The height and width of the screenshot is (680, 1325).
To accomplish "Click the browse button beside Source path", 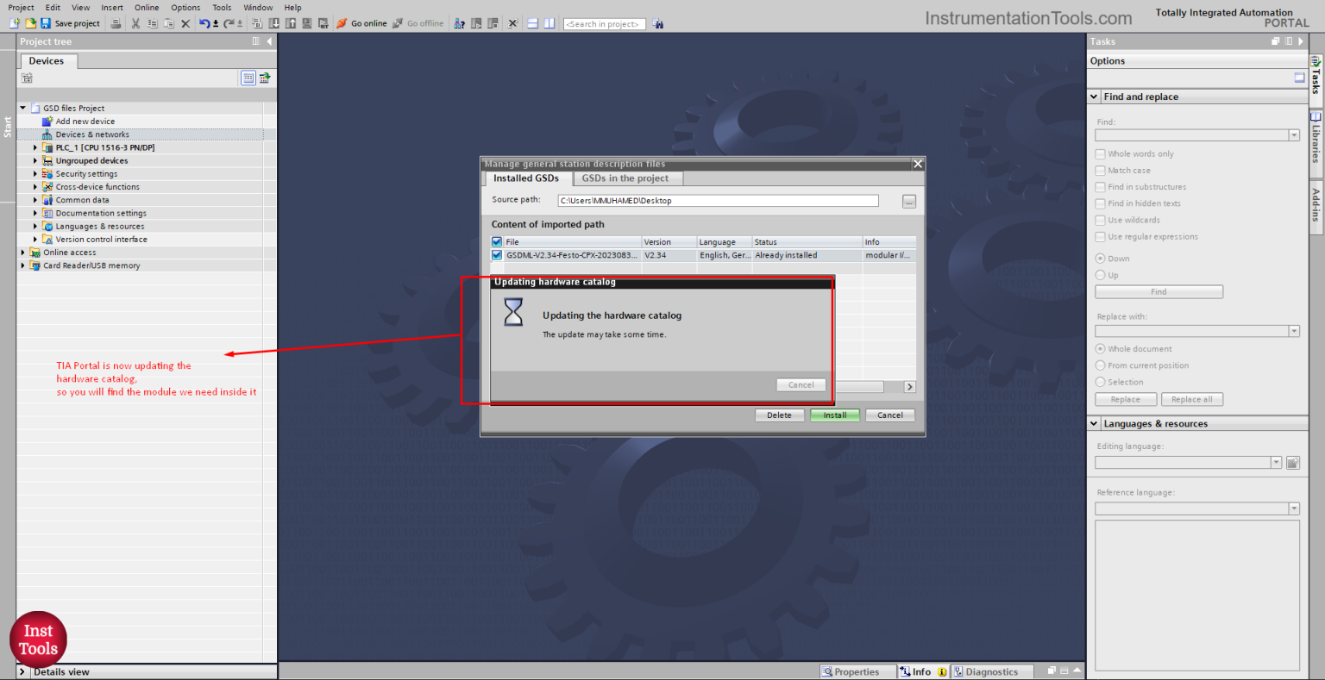I will pyautogui.click(x=908, y=201).
